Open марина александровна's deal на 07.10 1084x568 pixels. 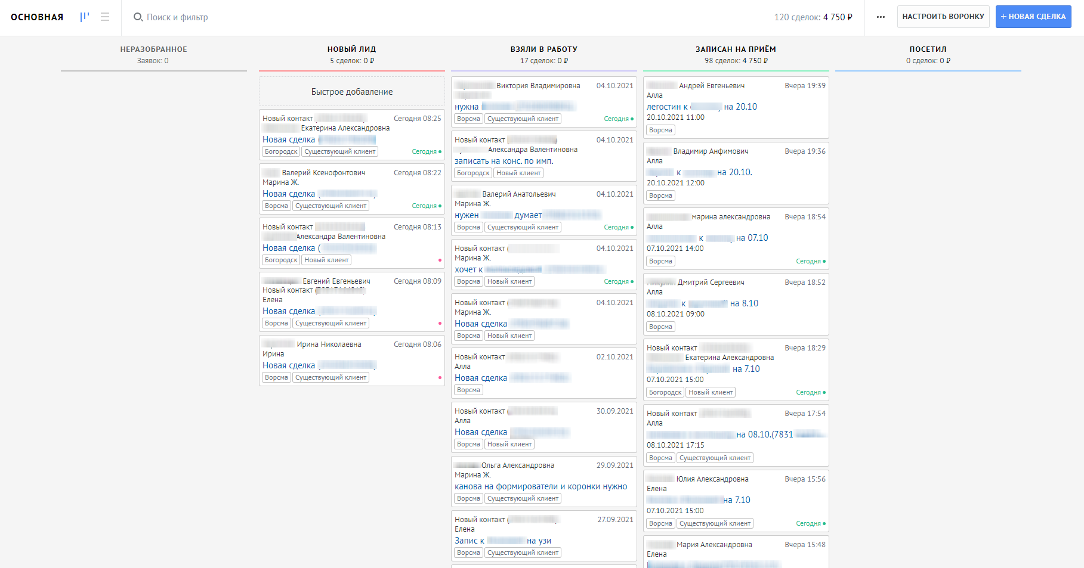[x=708, y=238]
